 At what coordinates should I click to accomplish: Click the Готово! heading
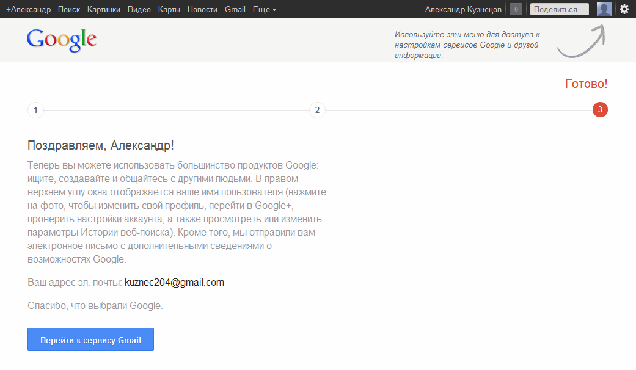pos(586,84)
